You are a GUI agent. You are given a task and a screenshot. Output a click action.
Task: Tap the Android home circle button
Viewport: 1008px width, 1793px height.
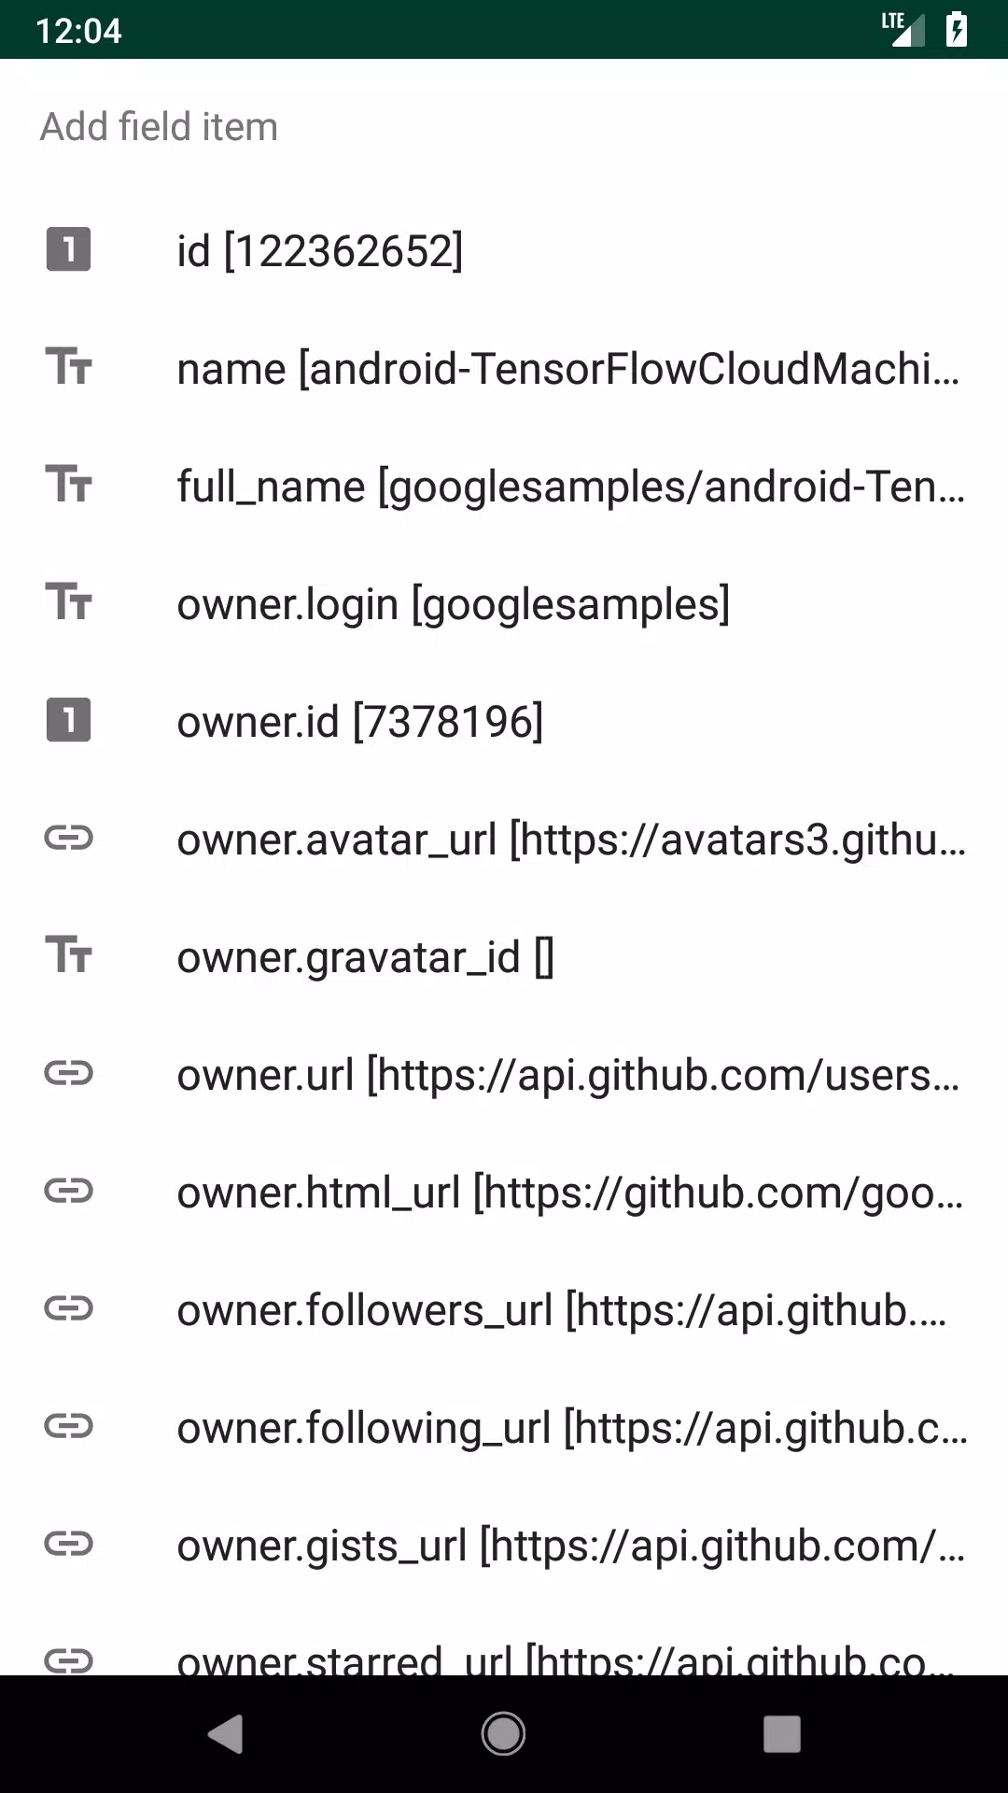(503, 1734)
